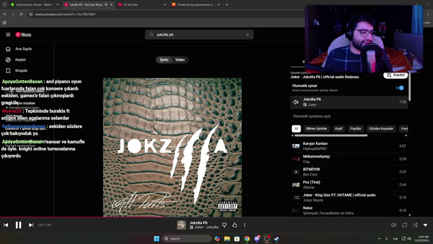Like the song Jokzilla P6

(235, 225)
